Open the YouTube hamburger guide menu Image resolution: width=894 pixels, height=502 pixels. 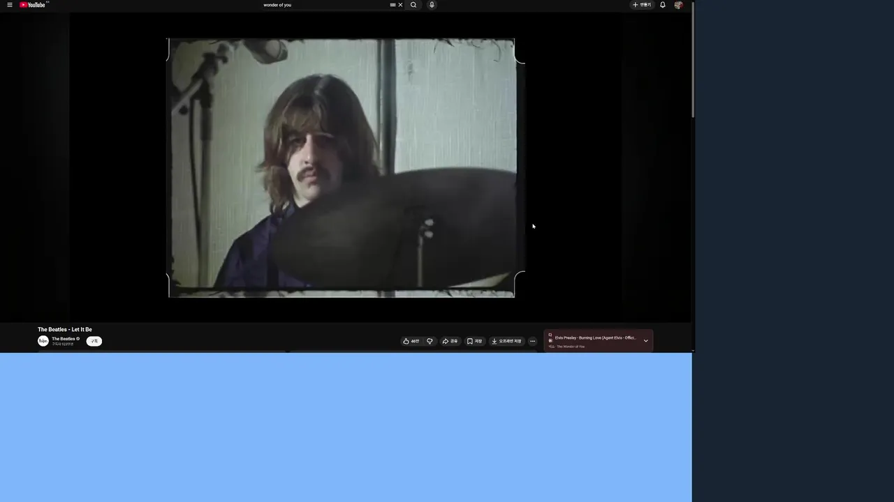(x=10, y=5)
